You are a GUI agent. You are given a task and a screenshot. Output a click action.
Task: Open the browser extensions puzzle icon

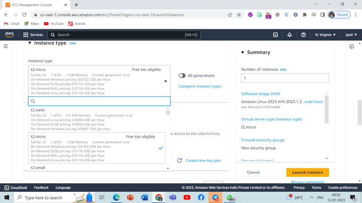pyautogui.click(x=305, y=15)
